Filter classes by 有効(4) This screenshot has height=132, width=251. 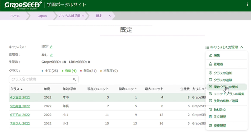click(x=71, y=71)
